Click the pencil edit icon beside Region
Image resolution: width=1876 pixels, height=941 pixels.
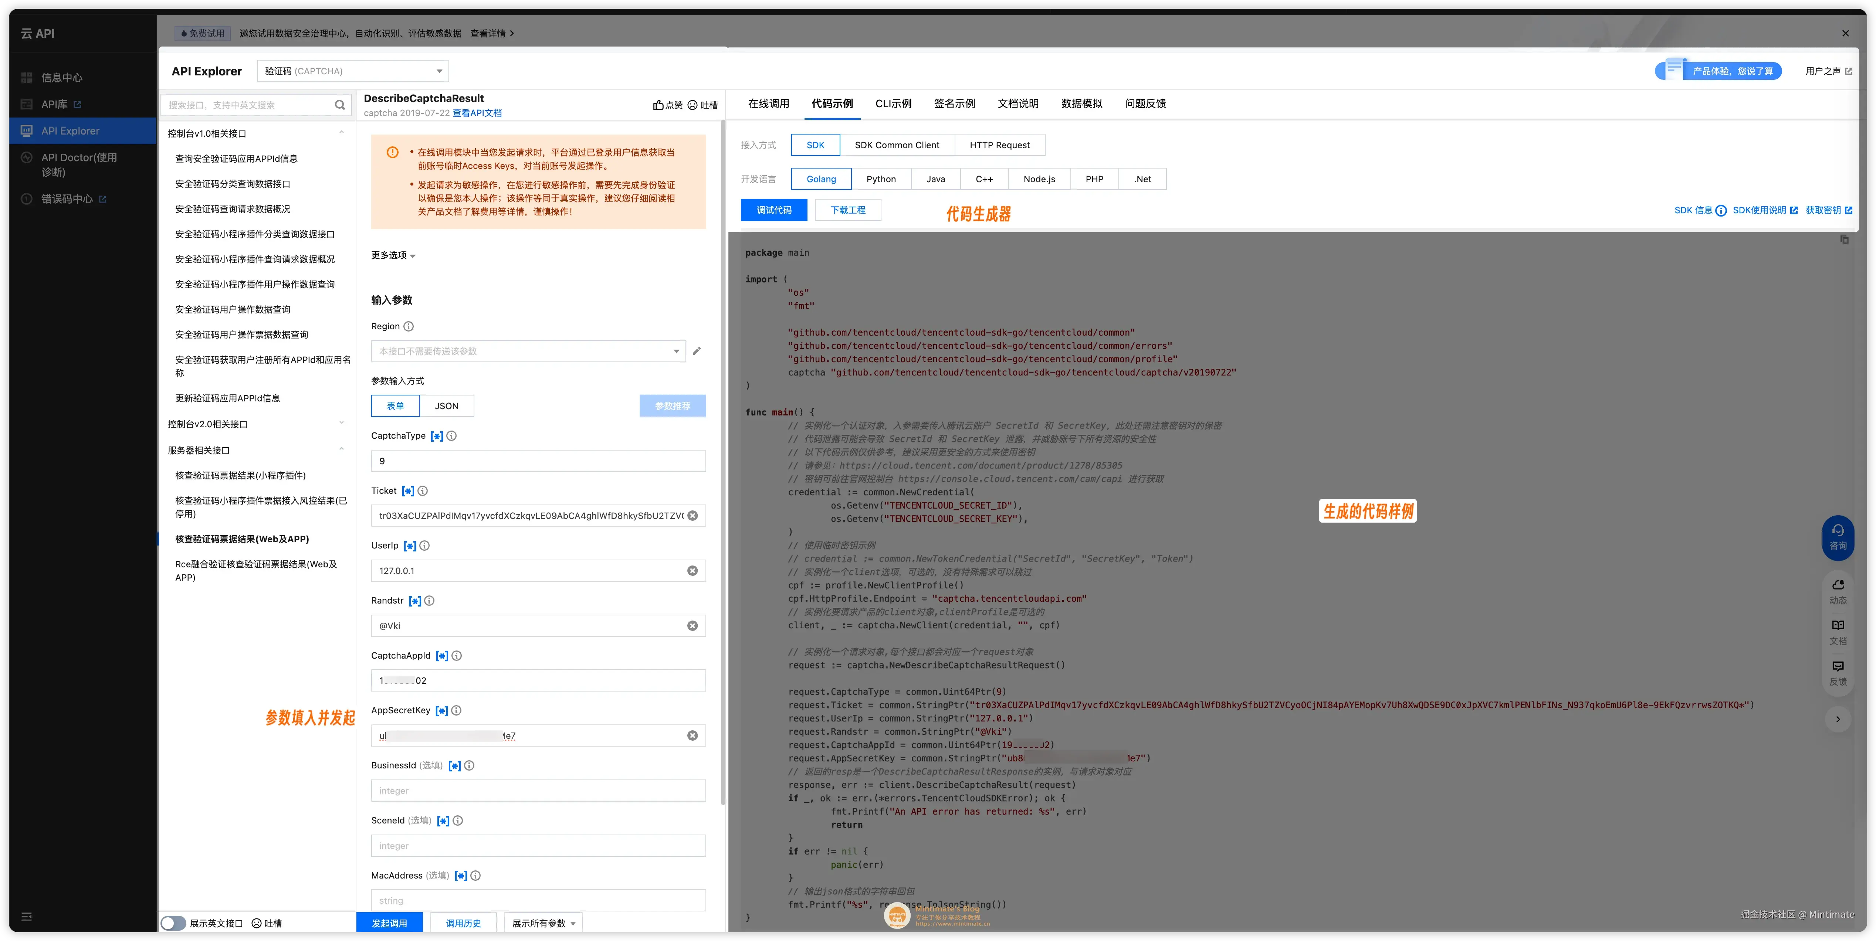(x=696, y=351)
